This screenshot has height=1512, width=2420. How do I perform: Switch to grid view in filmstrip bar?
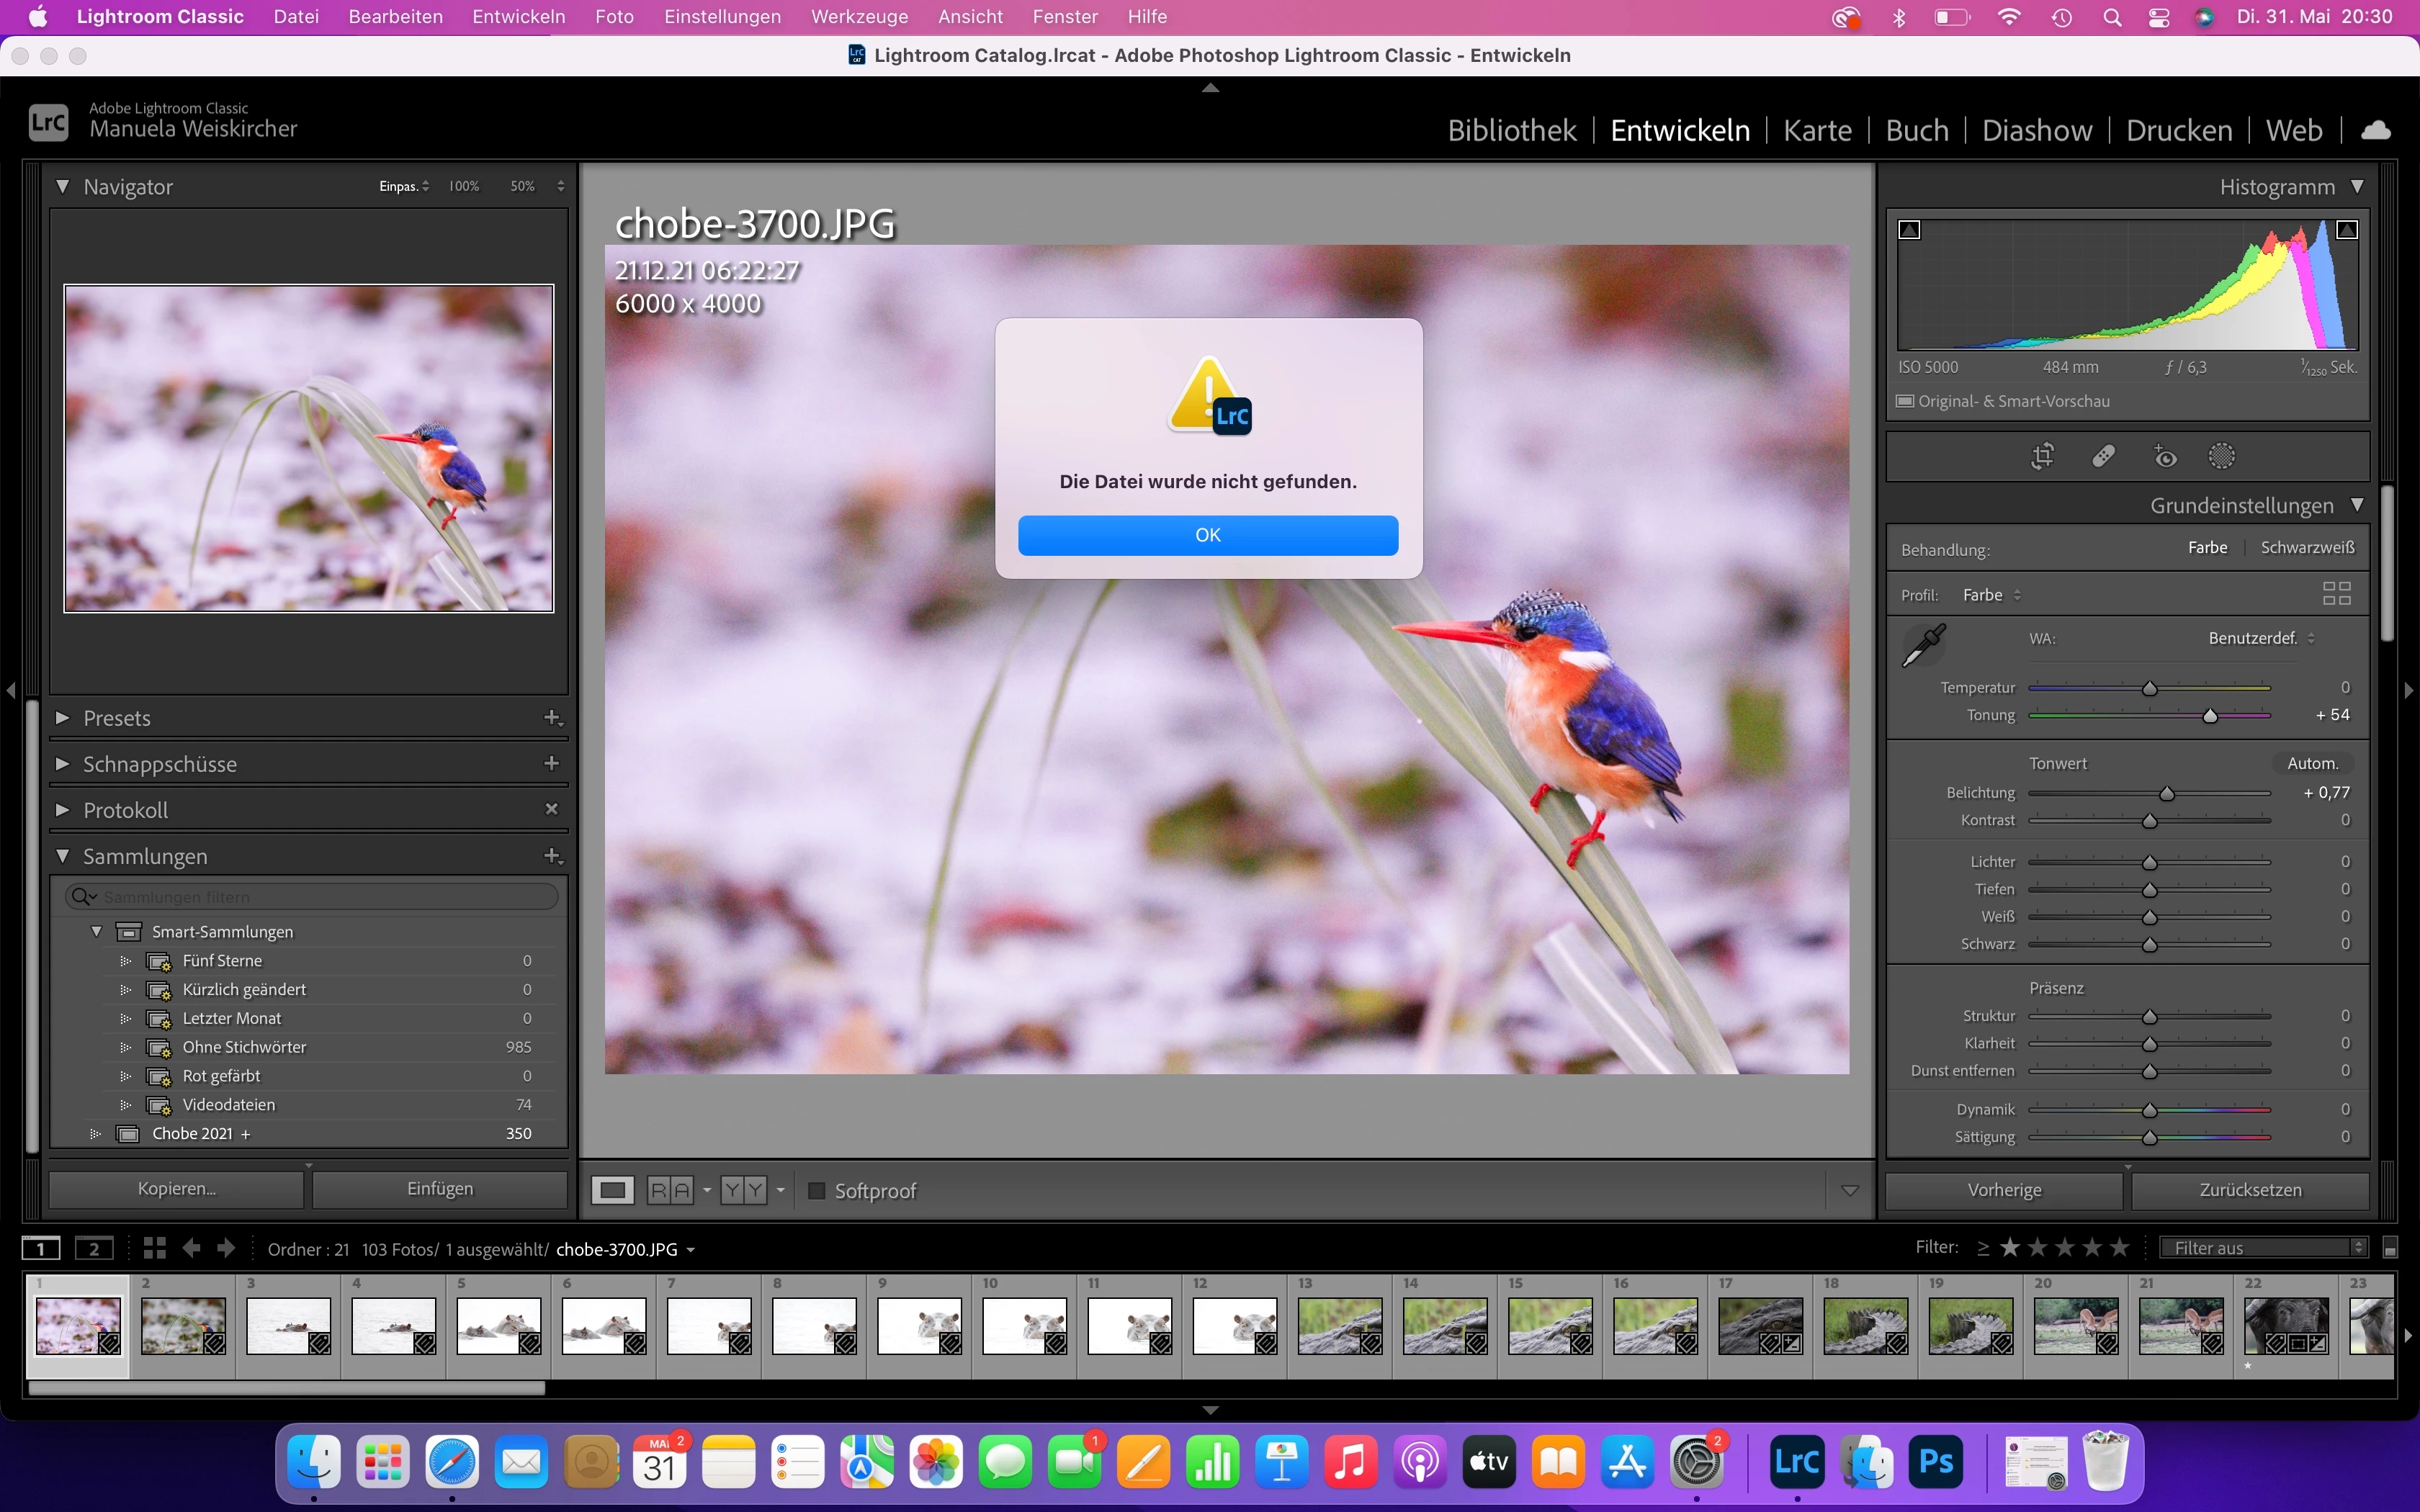154,1248
